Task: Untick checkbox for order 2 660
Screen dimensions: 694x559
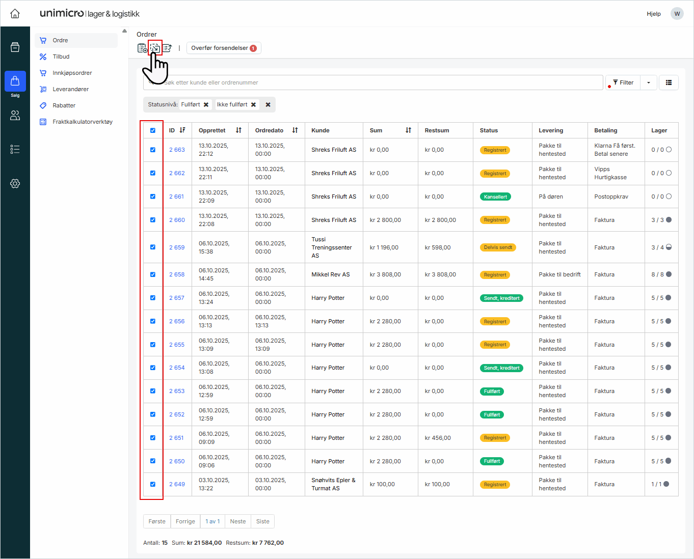Action: (x=153, y=220)
